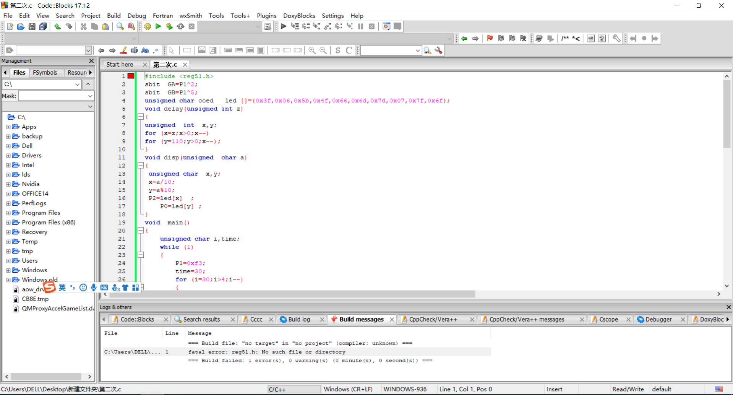Open the Search results log tab

201,319
